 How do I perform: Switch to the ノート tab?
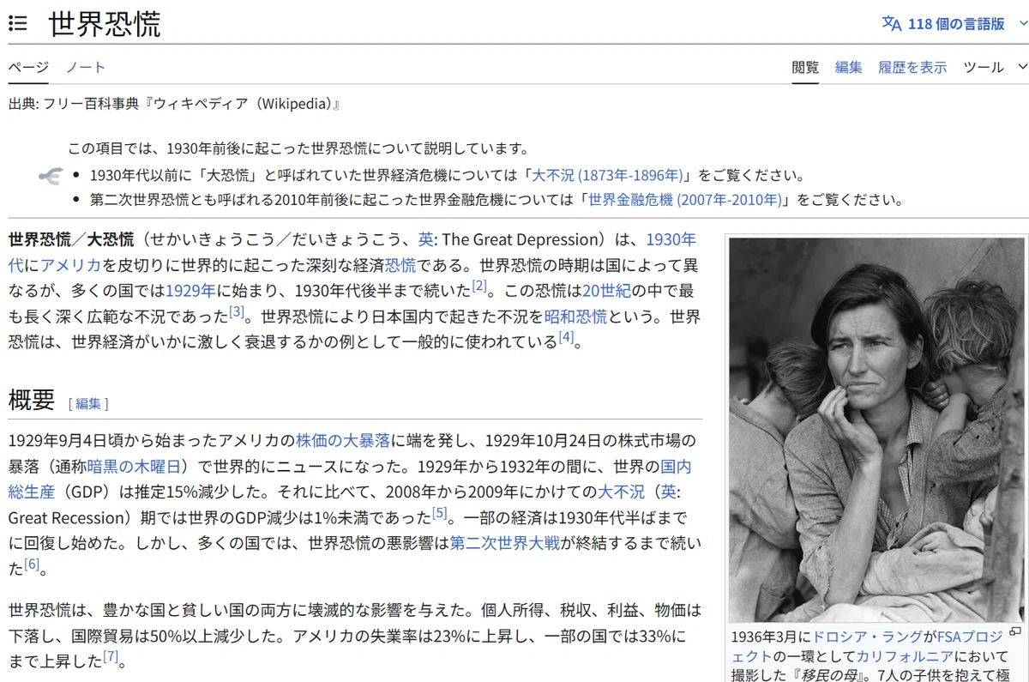point(86,67)
